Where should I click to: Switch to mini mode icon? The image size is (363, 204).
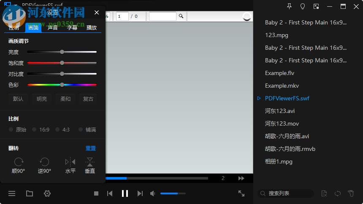tap(316, 6)
